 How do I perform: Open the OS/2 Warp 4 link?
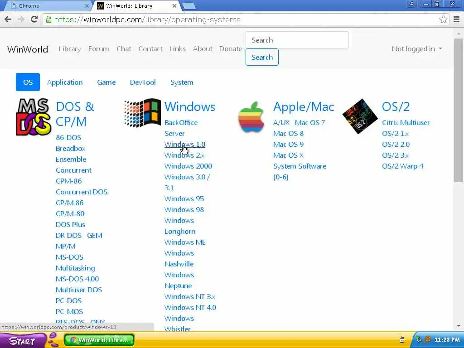(402, 166)
